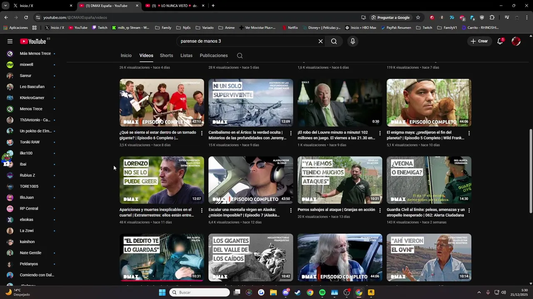The height and width of the screenshot is (299, 533).
Task: Open options for Apariciones y muertes video
Action: [202, 211]
